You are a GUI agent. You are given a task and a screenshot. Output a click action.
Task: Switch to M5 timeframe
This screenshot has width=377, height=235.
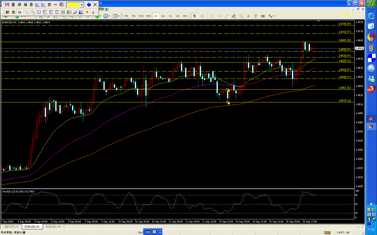[x=134, y=16]
